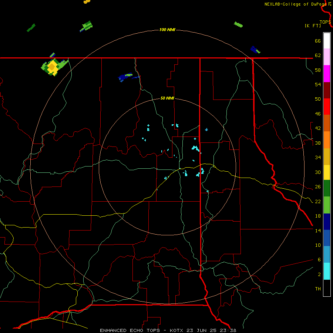Click the white swatch at the top of the legend
This screenshot has height=333, width=333.
pyautogui.click(x=327, y=41)
